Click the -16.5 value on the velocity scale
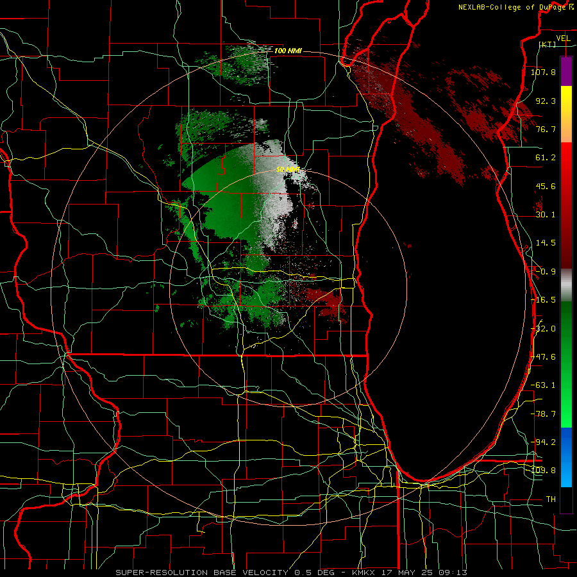The image size is (577, 577). pyautogui.click(x=543, y=300)
